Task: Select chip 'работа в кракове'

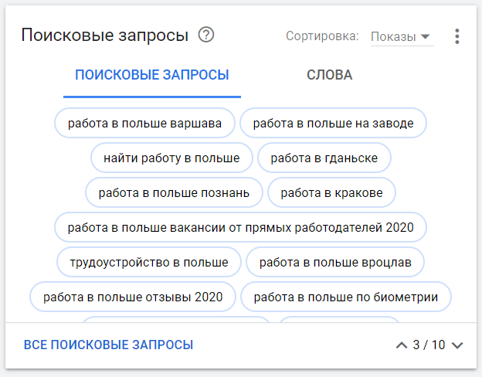Action: (x=331, y=192)
